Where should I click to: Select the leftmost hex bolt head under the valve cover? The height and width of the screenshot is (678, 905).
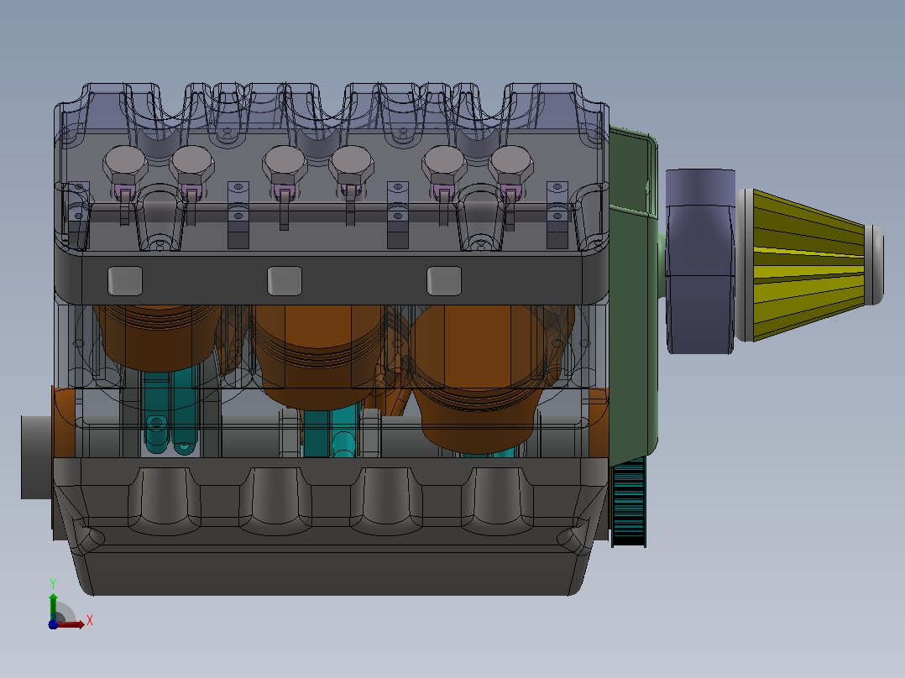click(124, 164)
